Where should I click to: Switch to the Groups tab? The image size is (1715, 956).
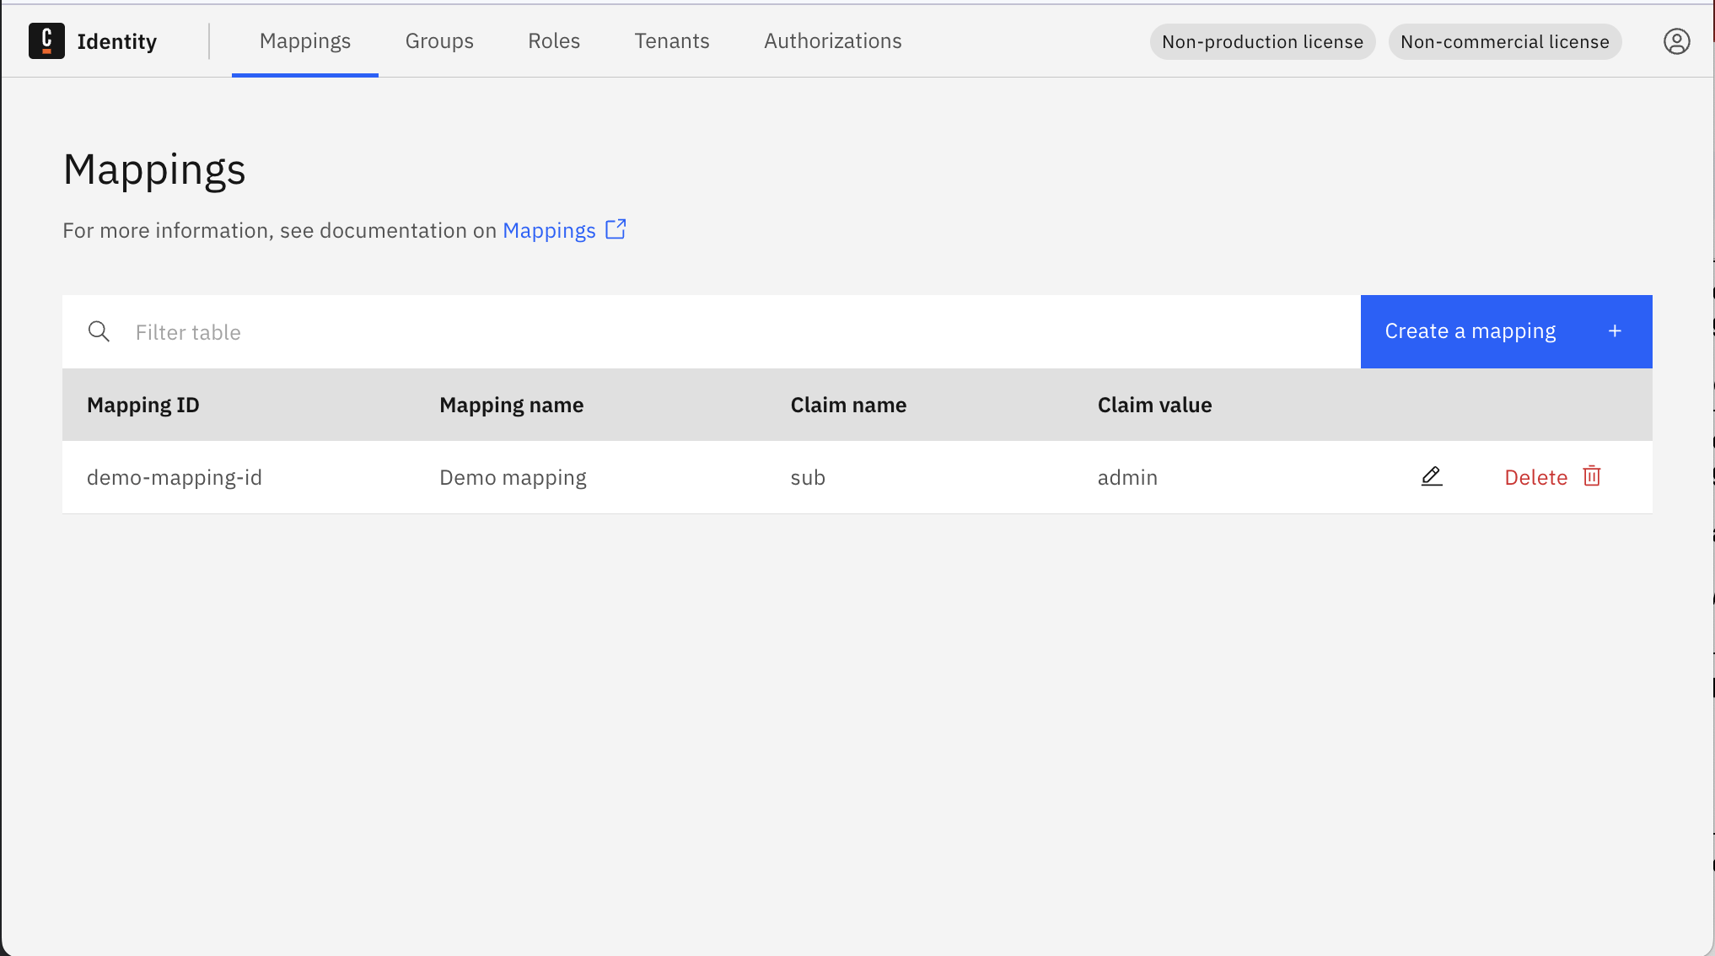pyautogui.click(x=439, y=41)
